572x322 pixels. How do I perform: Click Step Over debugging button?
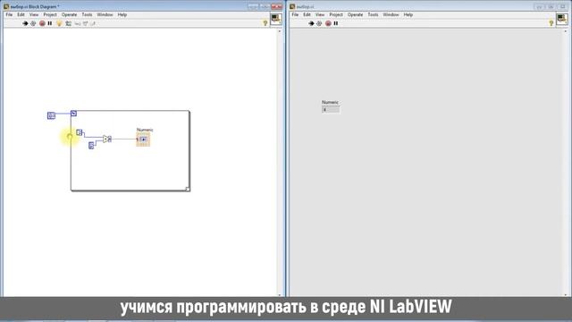pos(86,23)
